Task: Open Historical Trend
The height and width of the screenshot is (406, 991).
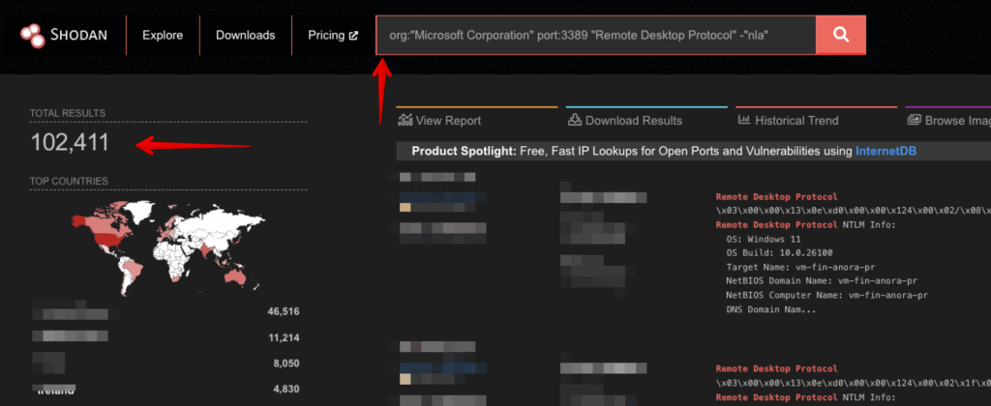Action: [x=796, y=121]
